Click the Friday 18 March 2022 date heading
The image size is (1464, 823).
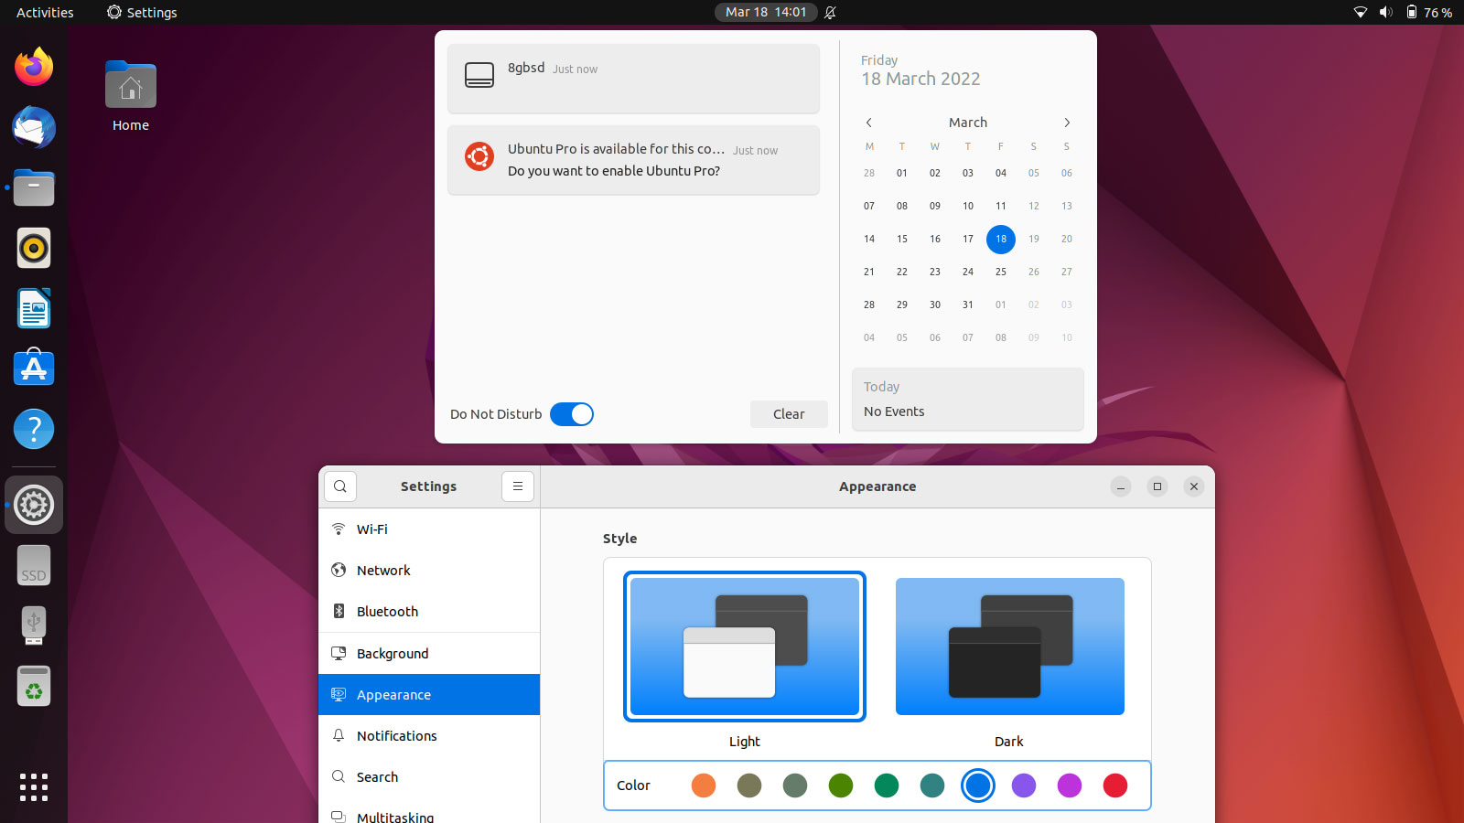tap(920, 70)
